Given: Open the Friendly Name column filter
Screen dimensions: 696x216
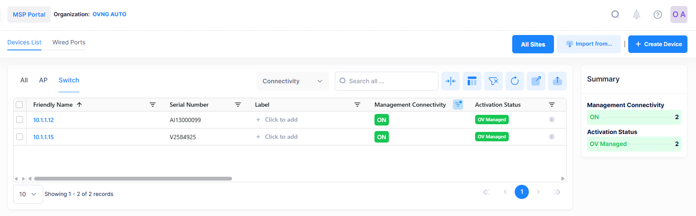Looking at the screenshot, I should point(153,105).
